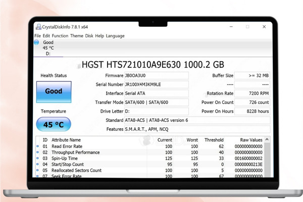
Task: Select the Reallocated Sectors Count row
Action: coord(150,170)
